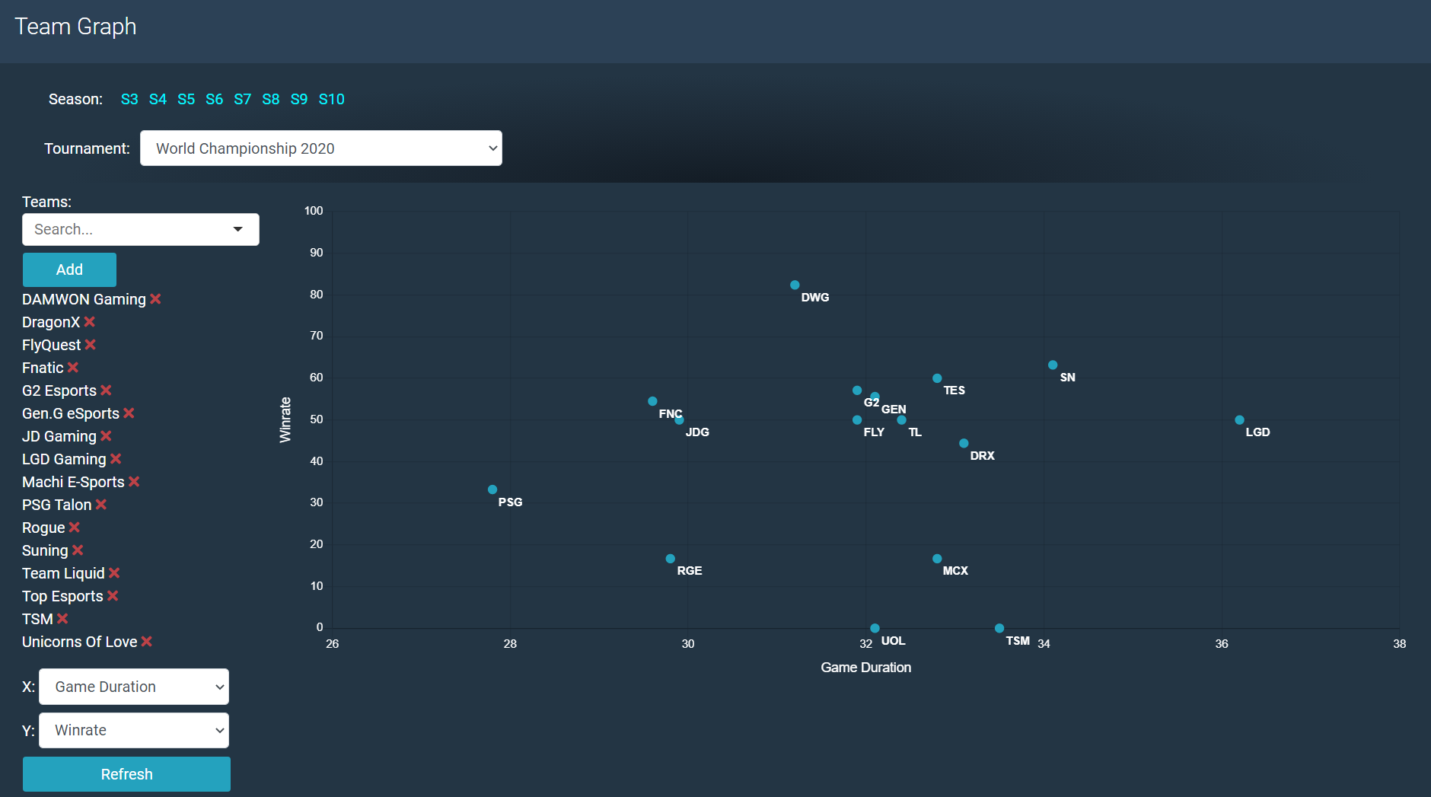Click the Team Graph page title
Image resolution: width=1431 pixels, height=797 pixels.
[75, 27]
